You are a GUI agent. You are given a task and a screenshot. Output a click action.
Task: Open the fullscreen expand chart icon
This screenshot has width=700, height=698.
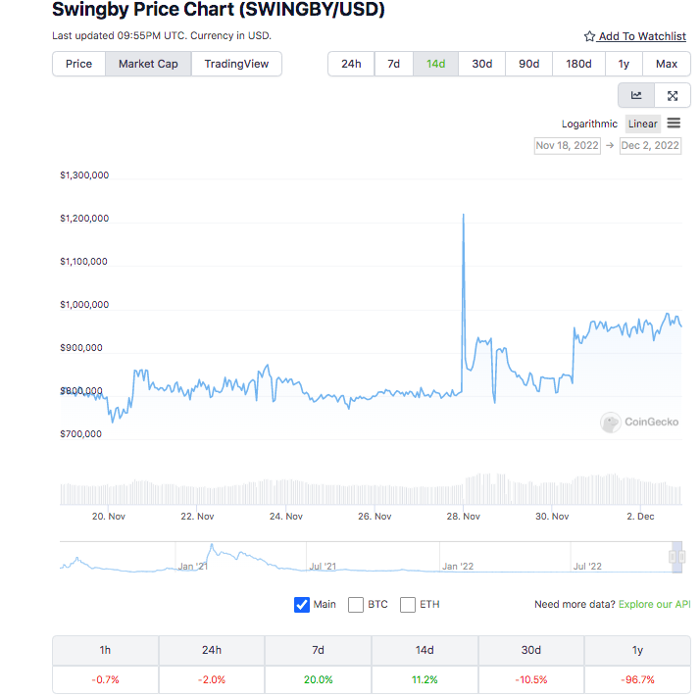coord(673,95)
